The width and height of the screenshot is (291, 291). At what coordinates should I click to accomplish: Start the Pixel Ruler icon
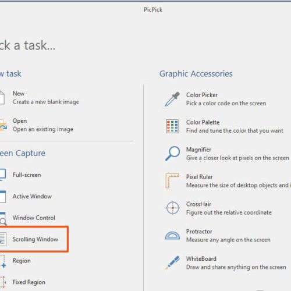click(172, 181)
